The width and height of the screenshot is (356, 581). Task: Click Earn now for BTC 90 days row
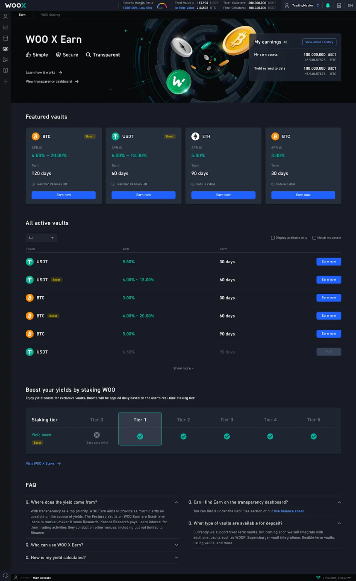click(329, 334)
